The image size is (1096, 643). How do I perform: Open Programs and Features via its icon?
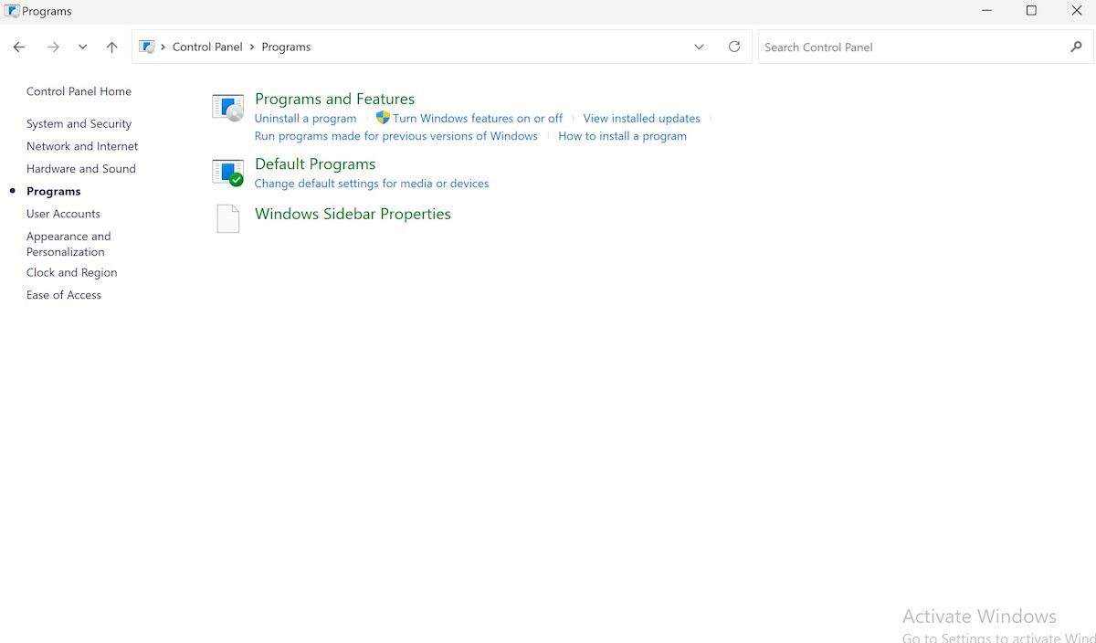pyautogui.click(x=227, y=106)
